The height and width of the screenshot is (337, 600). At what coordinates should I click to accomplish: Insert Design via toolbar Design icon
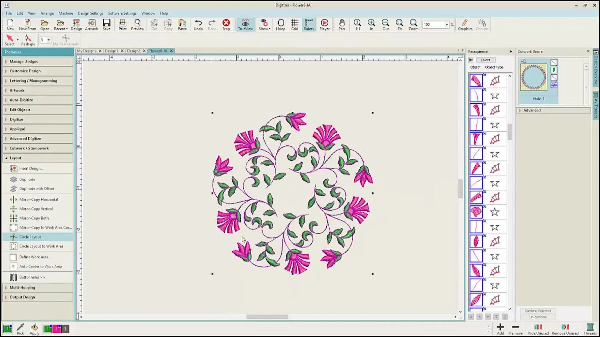coord(76,25)
